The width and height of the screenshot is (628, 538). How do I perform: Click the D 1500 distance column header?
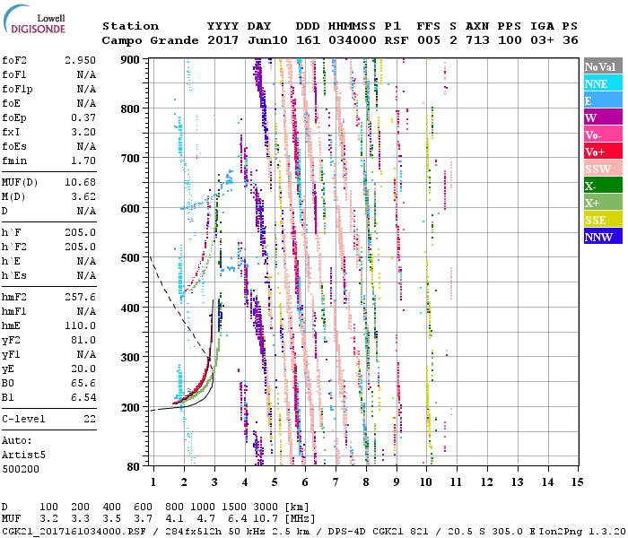[x=234, y=507]
